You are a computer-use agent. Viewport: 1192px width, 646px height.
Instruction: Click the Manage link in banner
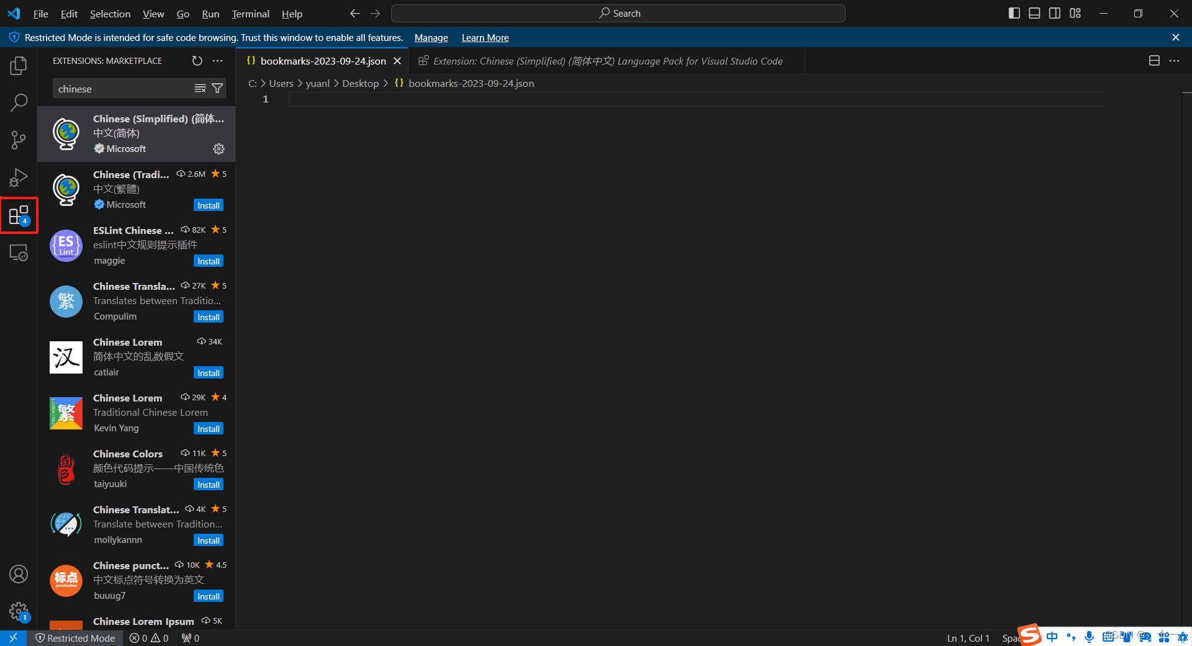click(431, 38)
